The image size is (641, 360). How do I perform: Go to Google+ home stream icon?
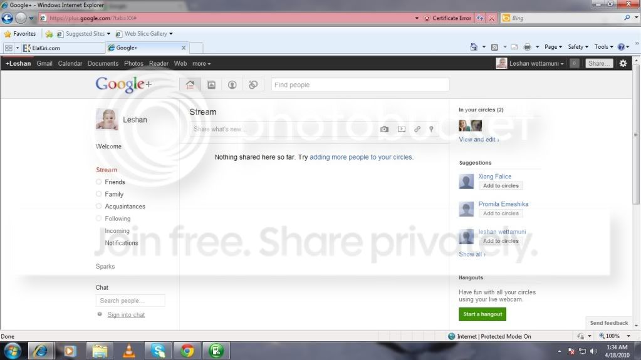[x=190, y=85]
